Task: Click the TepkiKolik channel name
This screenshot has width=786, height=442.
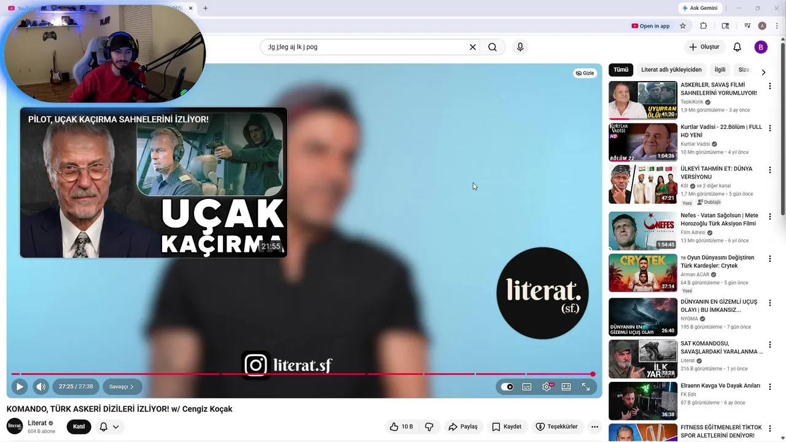Action: 692,102
